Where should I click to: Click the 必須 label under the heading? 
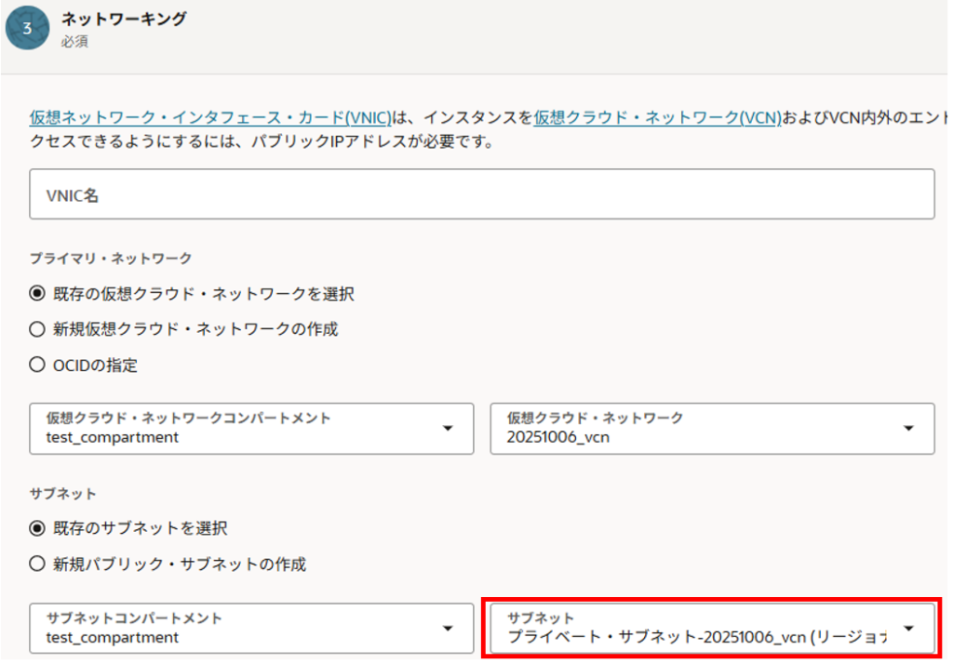click(74, 42)
